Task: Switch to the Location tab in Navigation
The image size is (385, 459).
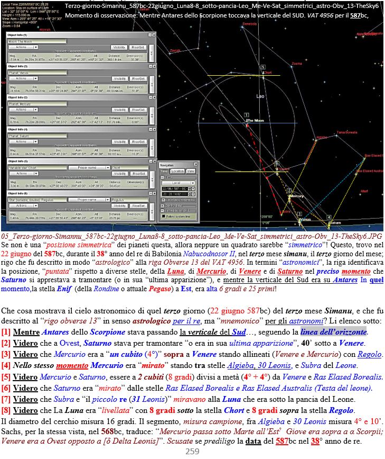Action: point(177,171)
